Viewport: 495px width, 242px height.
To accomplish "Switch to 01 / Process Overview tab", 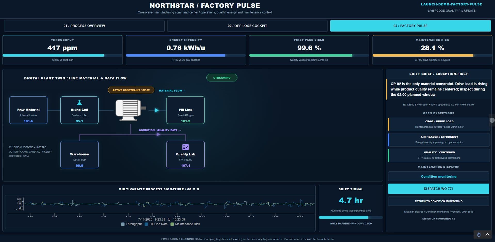I will [84, 26].
